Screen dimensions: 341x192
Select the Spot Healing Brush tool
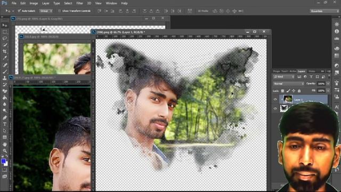(5, 65)
